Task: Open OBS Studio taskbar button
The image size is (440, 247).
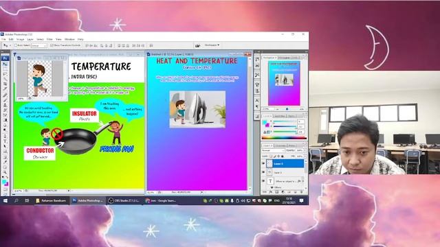Action: 124,200
